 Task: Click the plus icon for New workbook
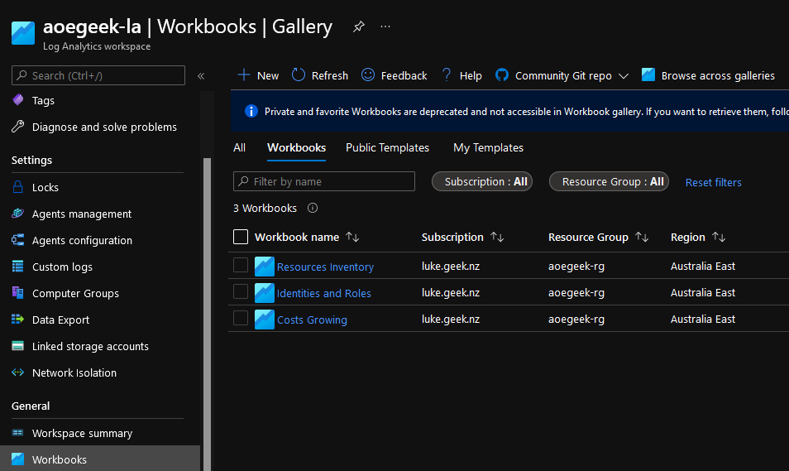[x=243, y=75]
